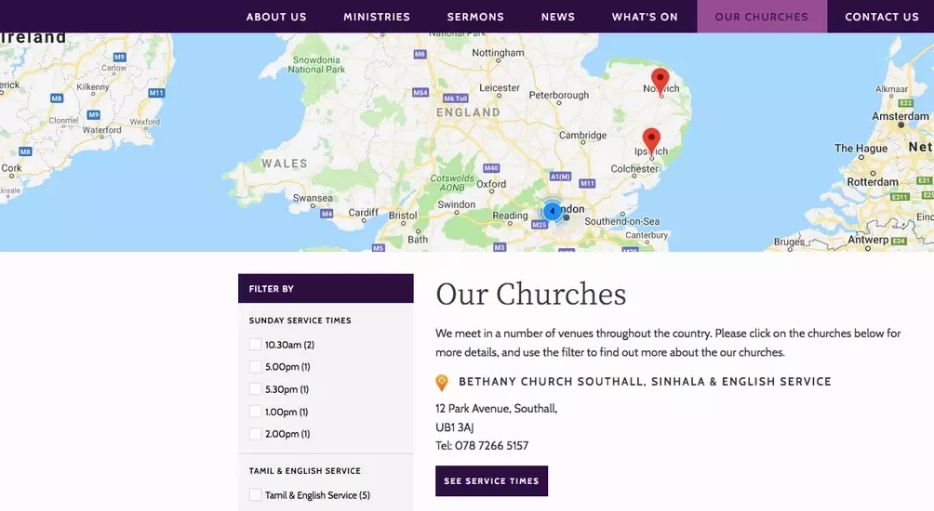The height and width of the screenshot is (511, 934).
Task: Navigate to the News section
Action: point(558,17)
